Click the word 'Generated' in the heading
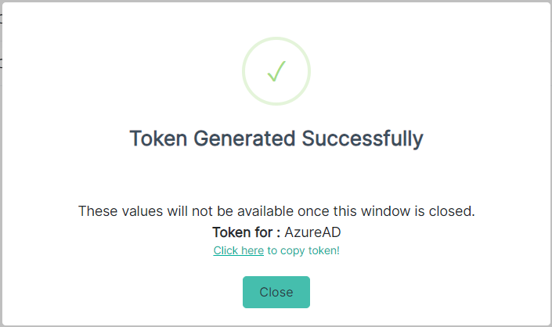 [244, 138]
